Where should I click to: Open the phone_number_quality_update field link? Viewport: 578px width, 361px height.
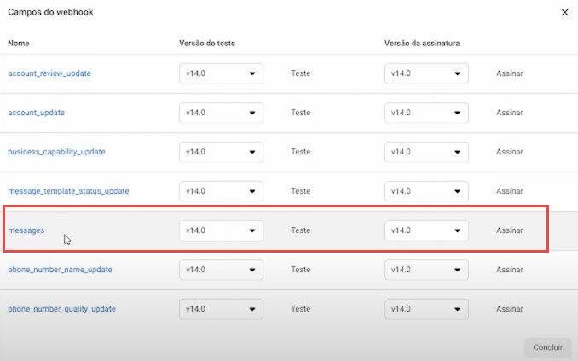click(61, 309)
